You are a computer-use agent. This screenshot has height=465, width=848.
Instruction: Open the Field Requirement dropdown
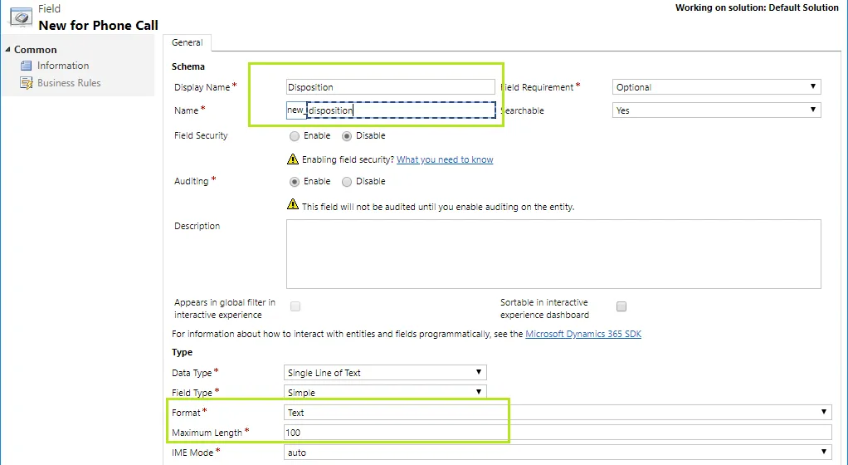[x=716, y=87]
